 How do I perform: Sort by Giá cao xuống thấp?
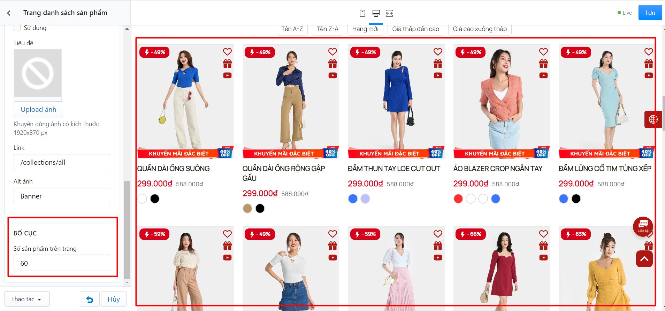(480, 29)
